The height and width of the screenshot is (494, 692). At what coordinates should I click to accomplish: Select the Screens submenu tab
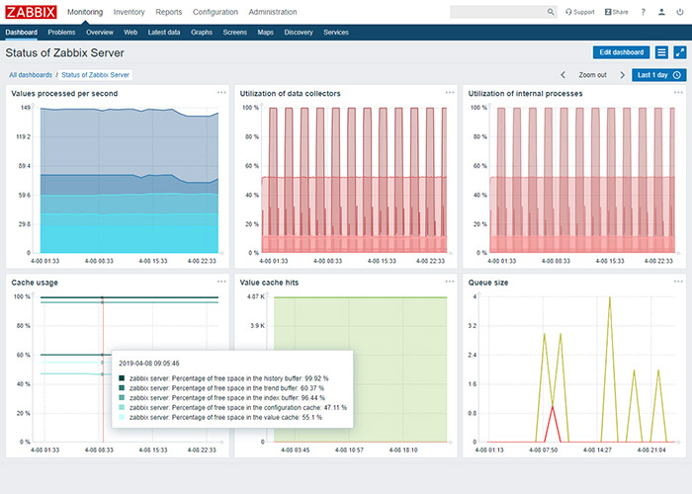pyautogui.click(x=235, y=33)
